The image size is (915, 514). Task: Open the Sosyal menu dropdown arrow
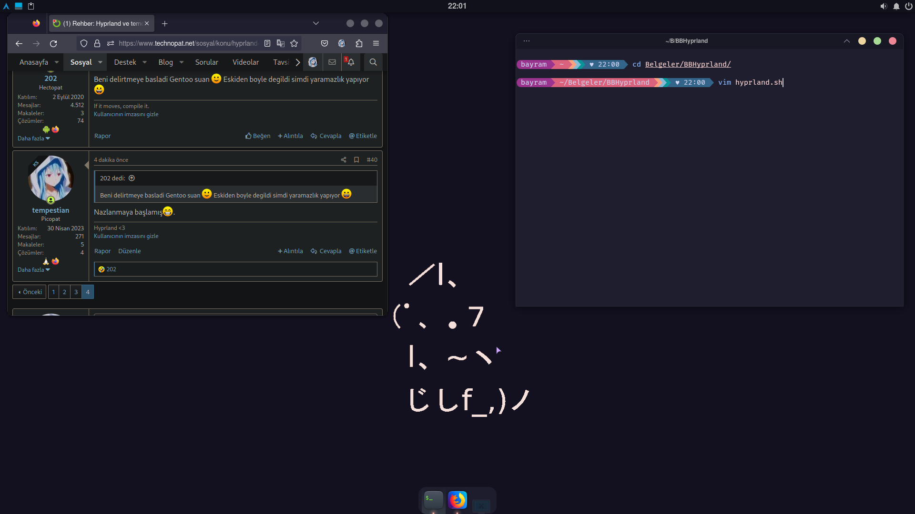(100, 62)
